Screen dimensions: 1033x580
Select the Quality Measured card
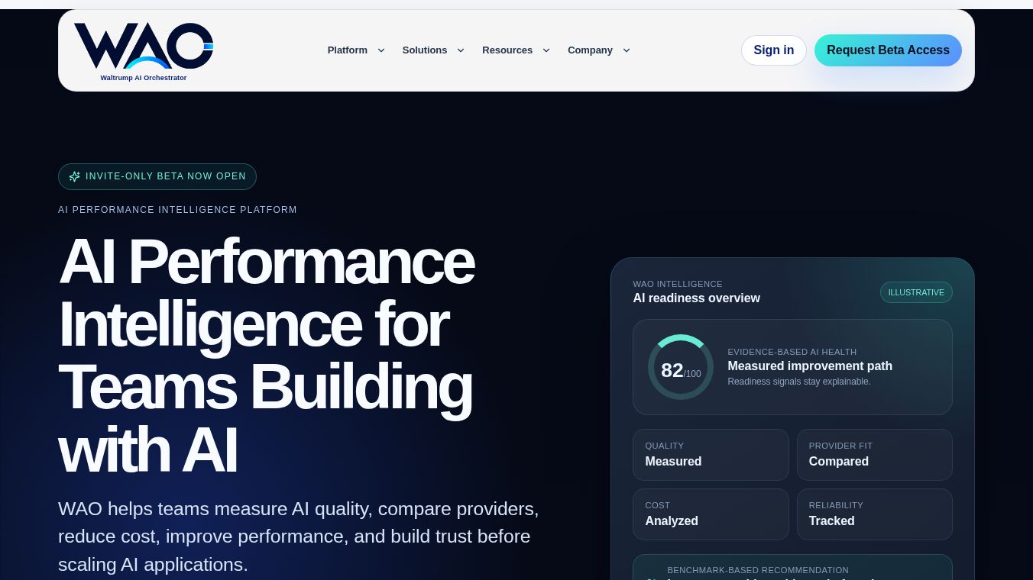pos(711,455)
